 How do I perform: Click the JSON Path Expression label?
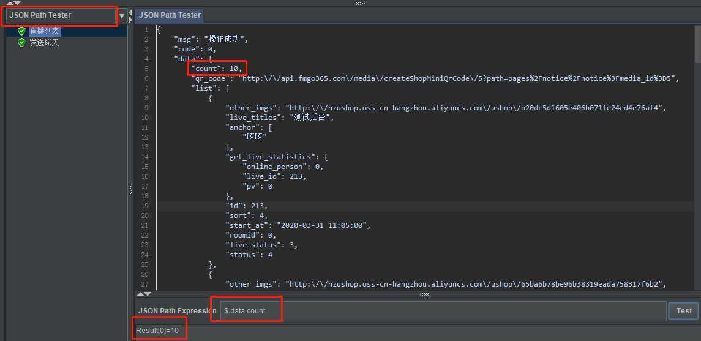(177, 310)
